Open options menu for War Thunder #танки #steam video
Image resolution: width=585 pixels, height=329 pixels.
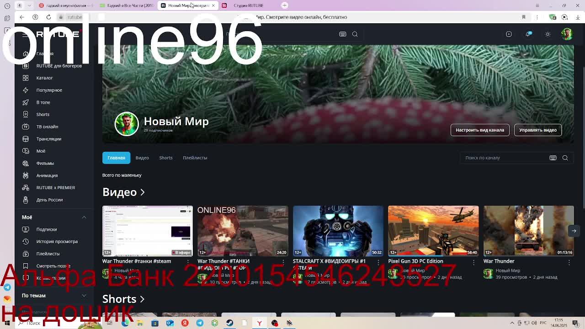pyautogui.click(x=188, y=262)
